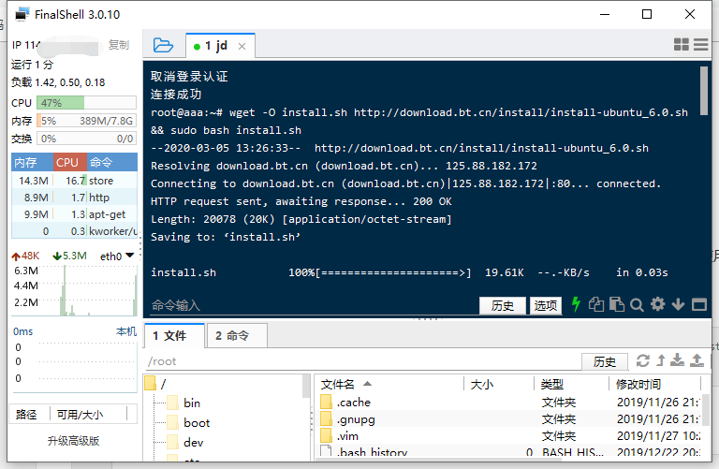The height and width of the screenshot is (469, 719).
Task: Click the file tree vertical scrollbar
Action: 306,386
